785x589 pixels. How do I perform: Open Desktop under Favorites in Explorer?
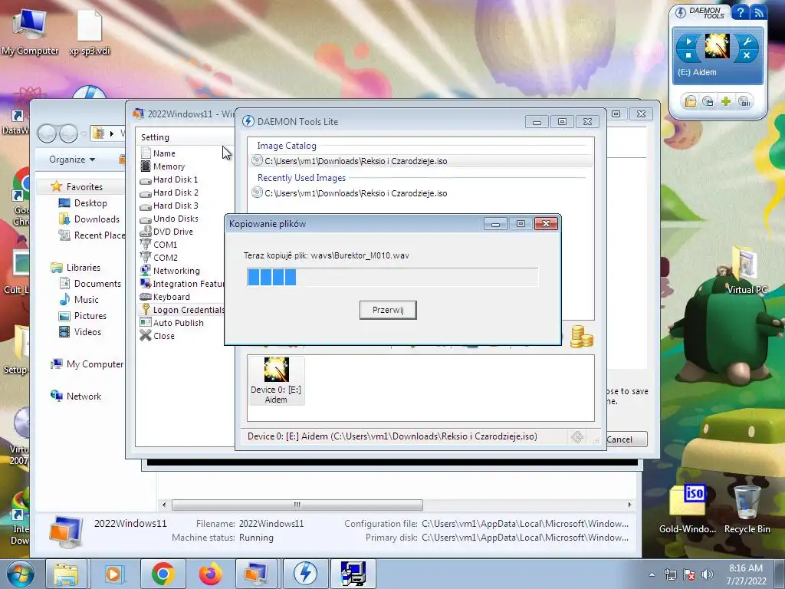tap(84, 202)
